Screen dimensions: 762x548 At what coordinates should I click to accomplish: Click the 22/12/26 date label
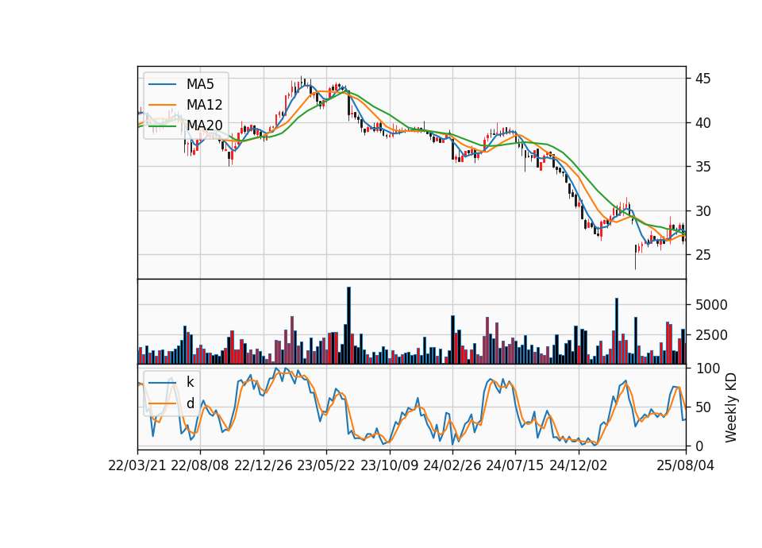point(264,465)
